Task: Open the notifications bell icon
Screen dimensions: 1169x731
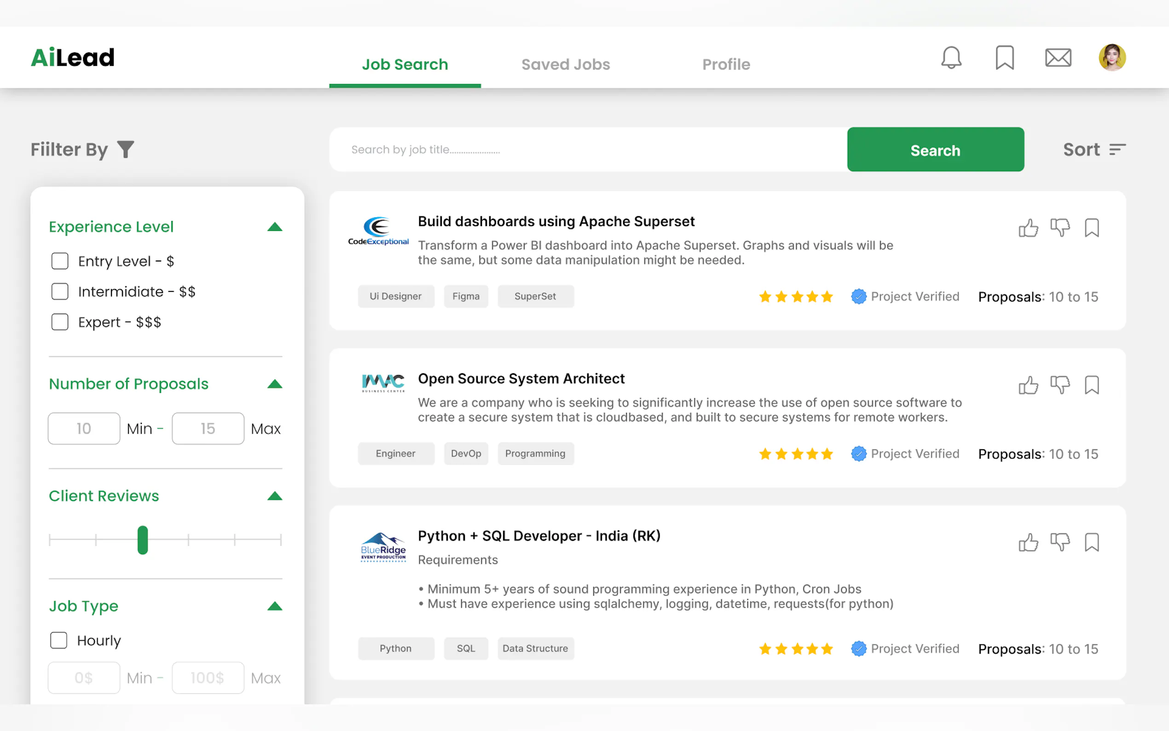Action: click(950, 58)
